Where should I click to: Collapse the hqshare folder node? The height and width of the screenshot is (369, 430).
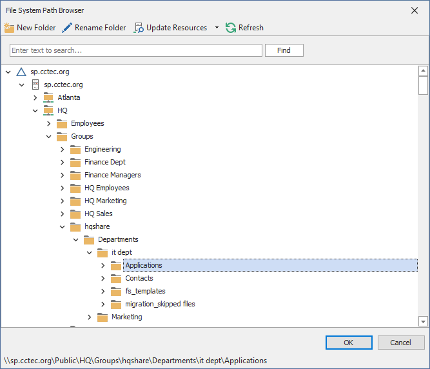tap(63, 226)
